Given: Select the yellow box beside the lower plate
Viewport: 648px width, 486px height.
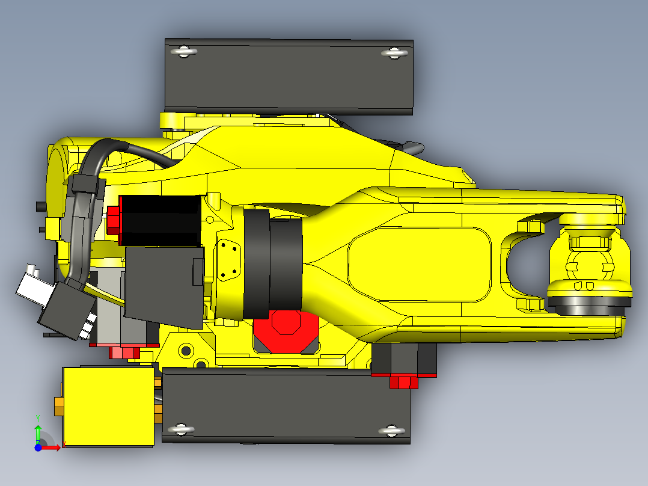Looking at the screenshot, I should (108, 407).
